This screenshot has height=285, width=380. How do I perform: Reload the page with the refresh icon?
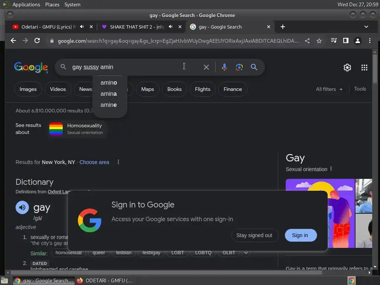point(37,41)
